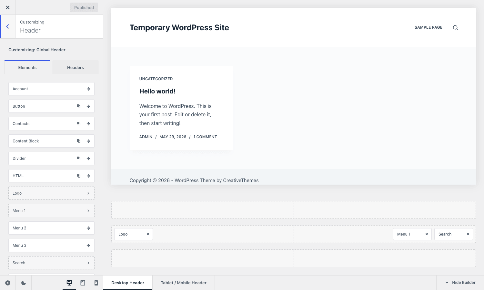Image resolution: width=484 pixels, height=290 pixels.
Task: Open Logo element settings via chevron
Action: coord(88,193)
